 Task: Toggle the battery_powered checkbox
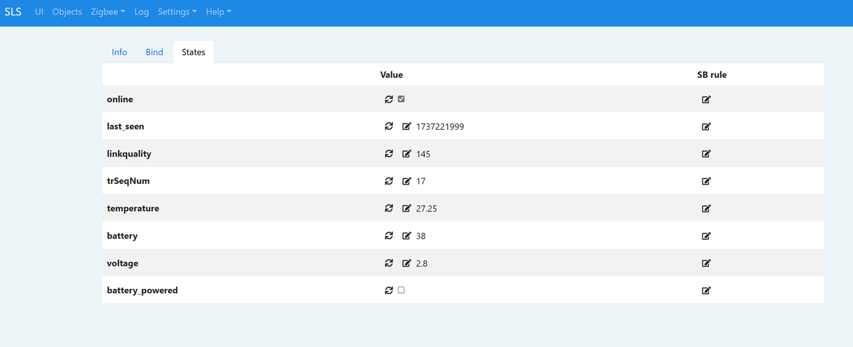(x=401, y=290)
